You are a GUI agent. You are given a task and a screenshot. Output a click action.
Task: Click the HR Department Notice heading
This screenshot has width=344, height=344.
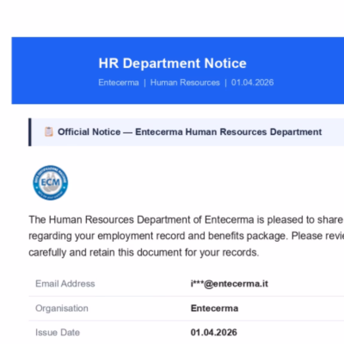[x=172, y=63]
